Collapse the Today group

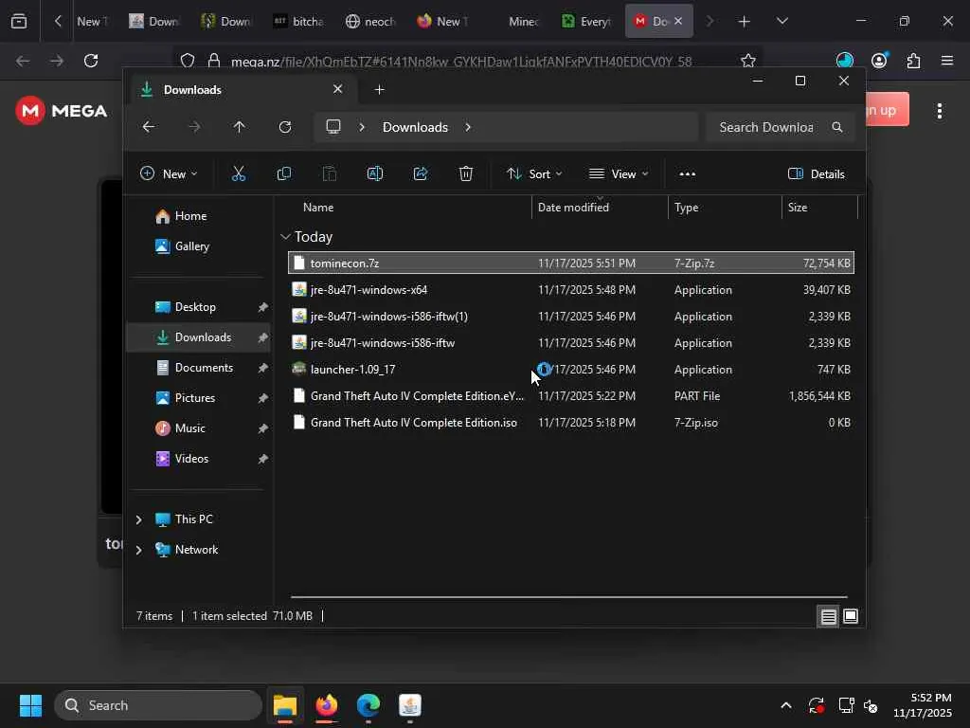285,236
